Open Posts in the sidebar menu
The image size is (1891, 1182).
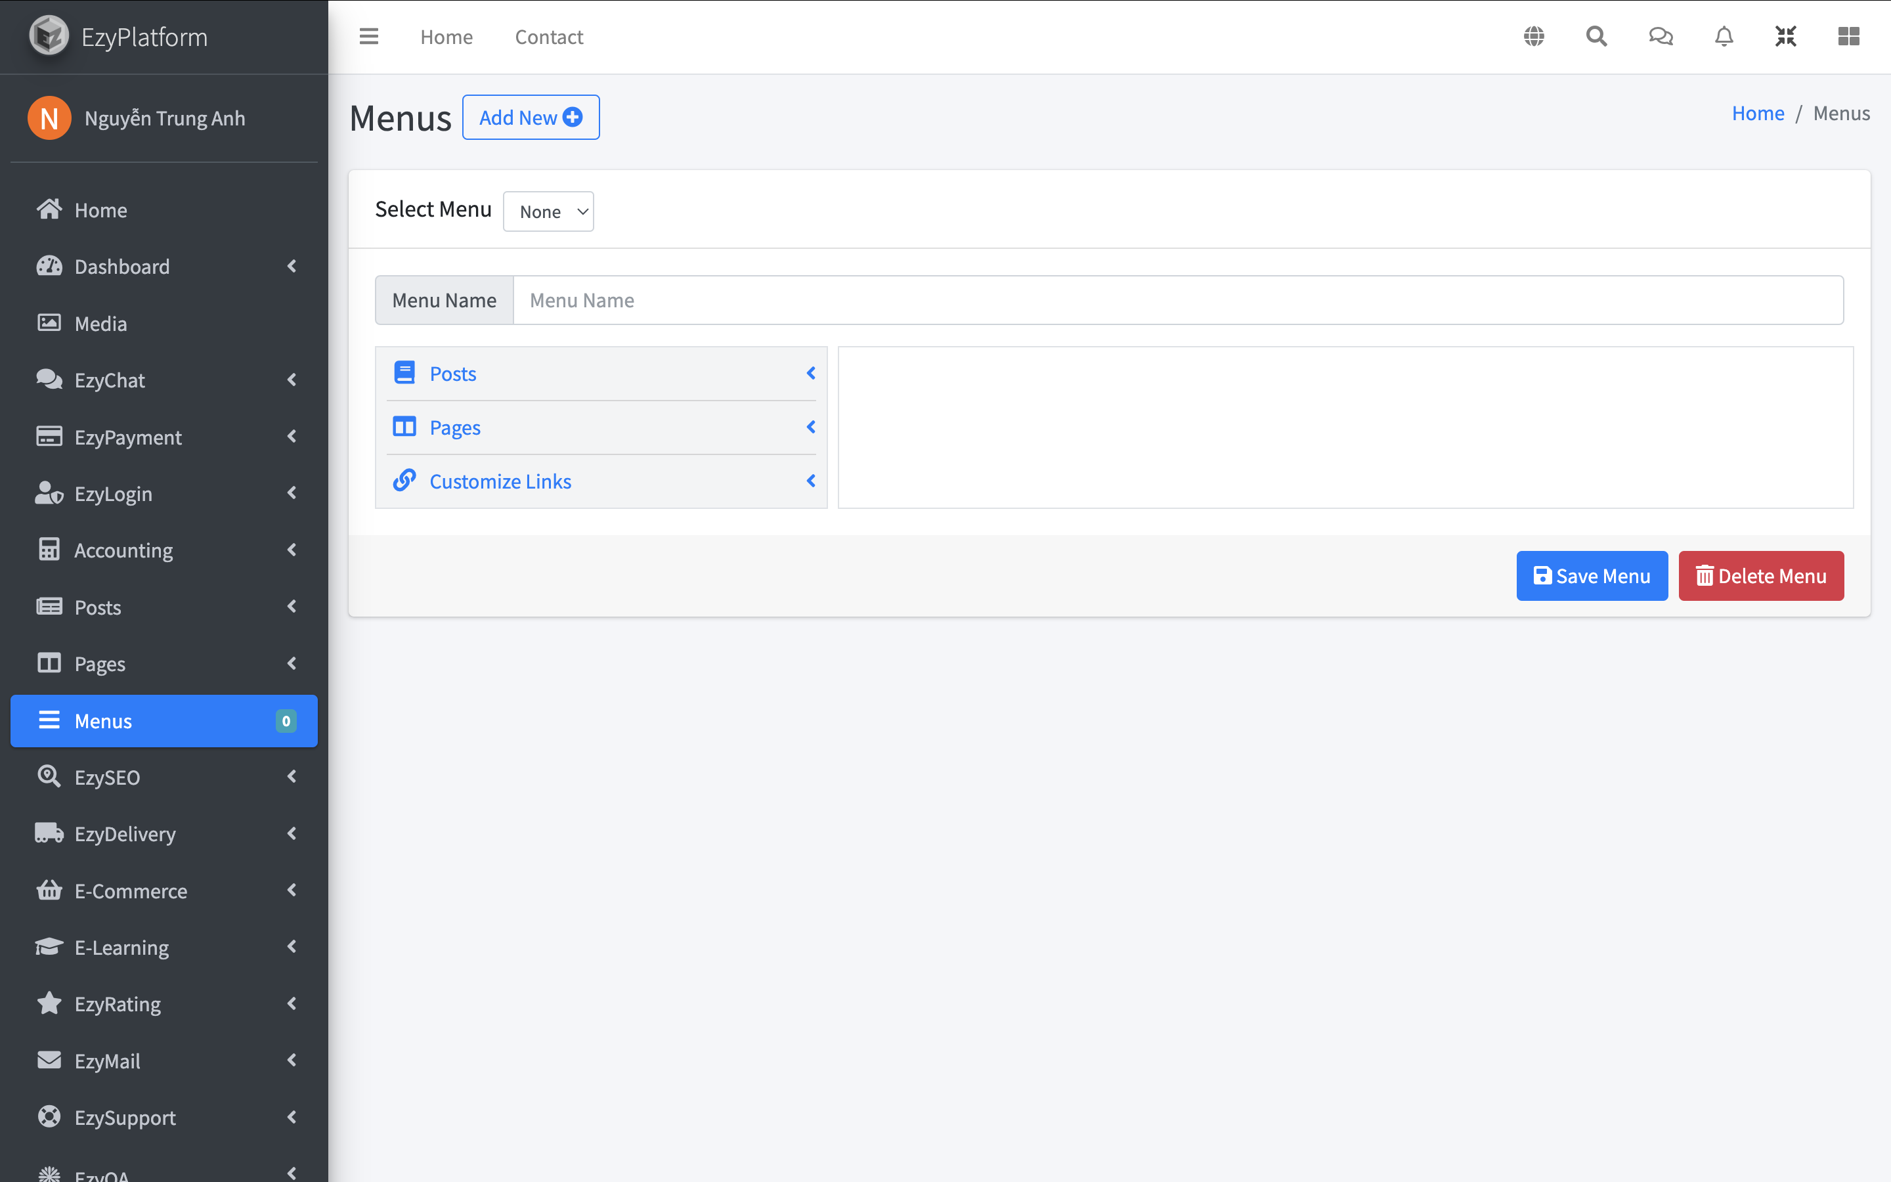[x=164, y=607]
